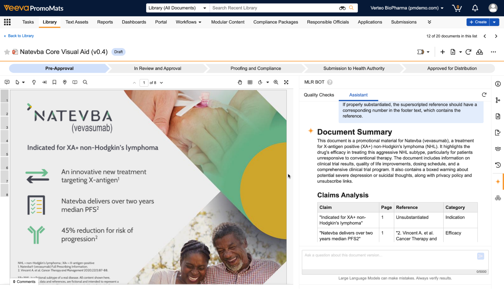The width and height of the screenshot is (504, 289).
Task: Select the Assistant tab
Action: [358, 95]
